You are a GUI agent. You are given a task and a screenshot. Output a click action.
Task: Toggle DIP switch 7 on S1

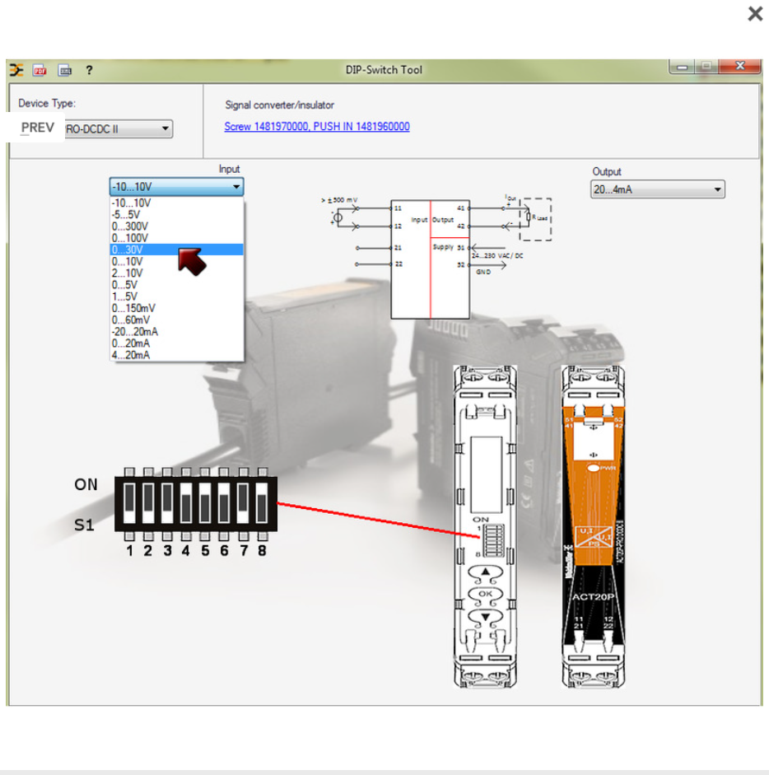pos(243,503)
